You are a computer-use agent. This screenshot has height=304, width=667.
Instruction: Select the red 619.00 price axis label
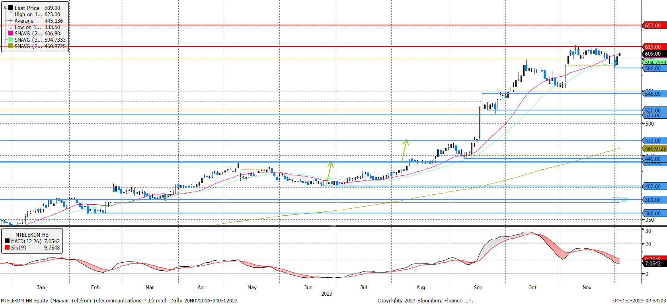[654, 47]
